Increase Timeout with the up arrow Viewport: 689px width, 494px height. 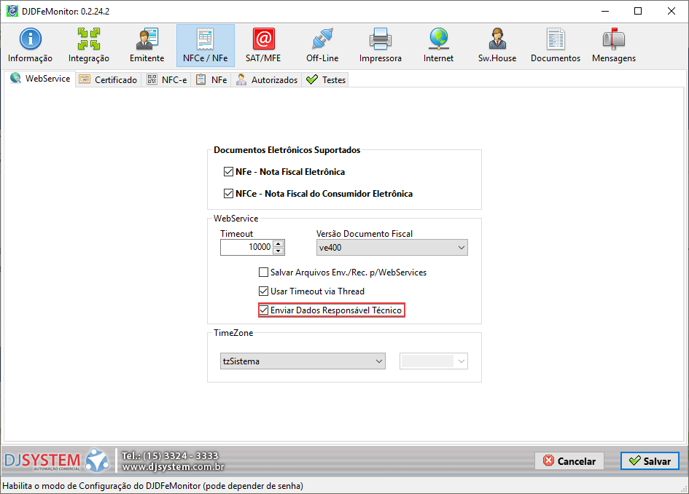click(x=279, y=244)
